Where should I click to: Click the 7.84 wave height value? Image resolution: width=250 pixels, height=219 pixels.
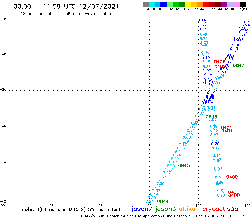216,149
